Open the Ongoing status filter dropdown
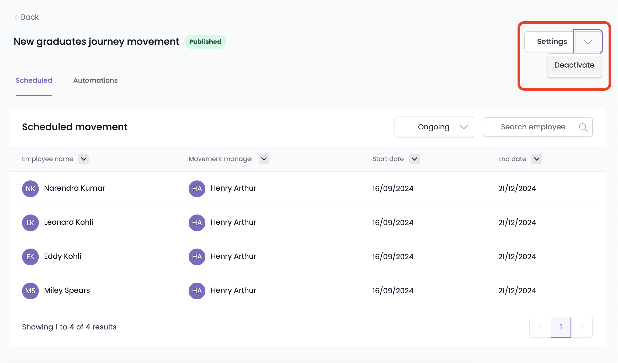 [434, 127]
